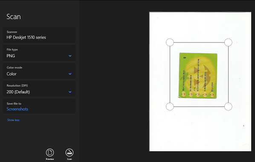Screen dimensions: 255x162
Task: Select the PNG file type field
Action: click(39, 53)
